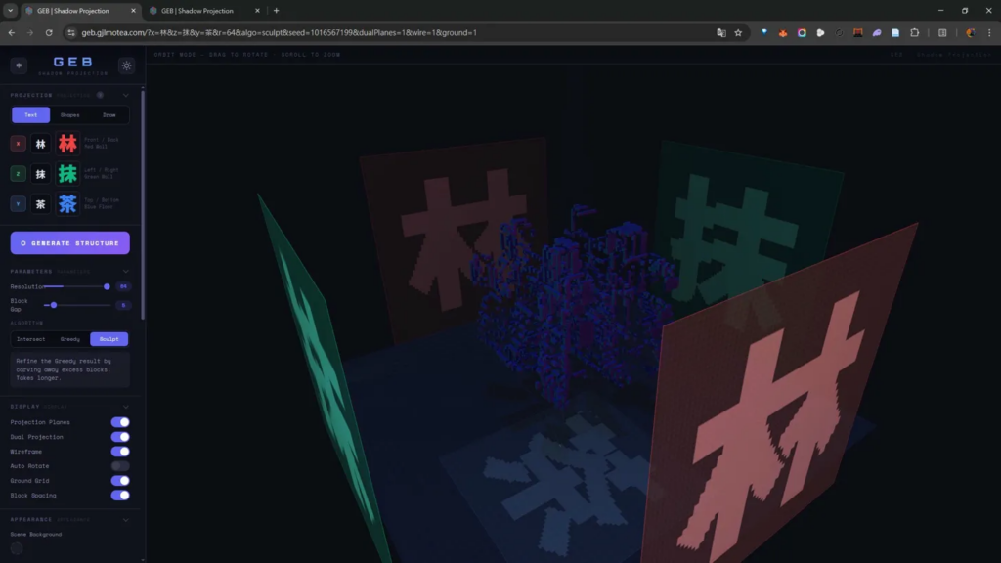1001x563 pixels.
Task: Turn off the Wireframe switch
Action: pos(120,452)
